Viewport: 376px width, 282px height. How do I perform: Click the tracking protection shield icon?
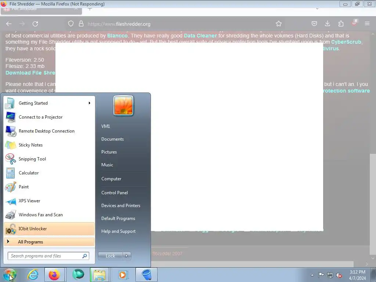[x=71, y=24]
